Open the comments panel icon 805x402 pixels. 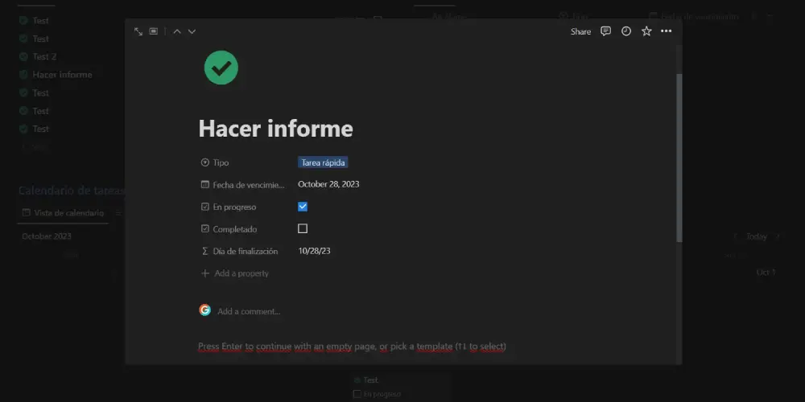606,31
